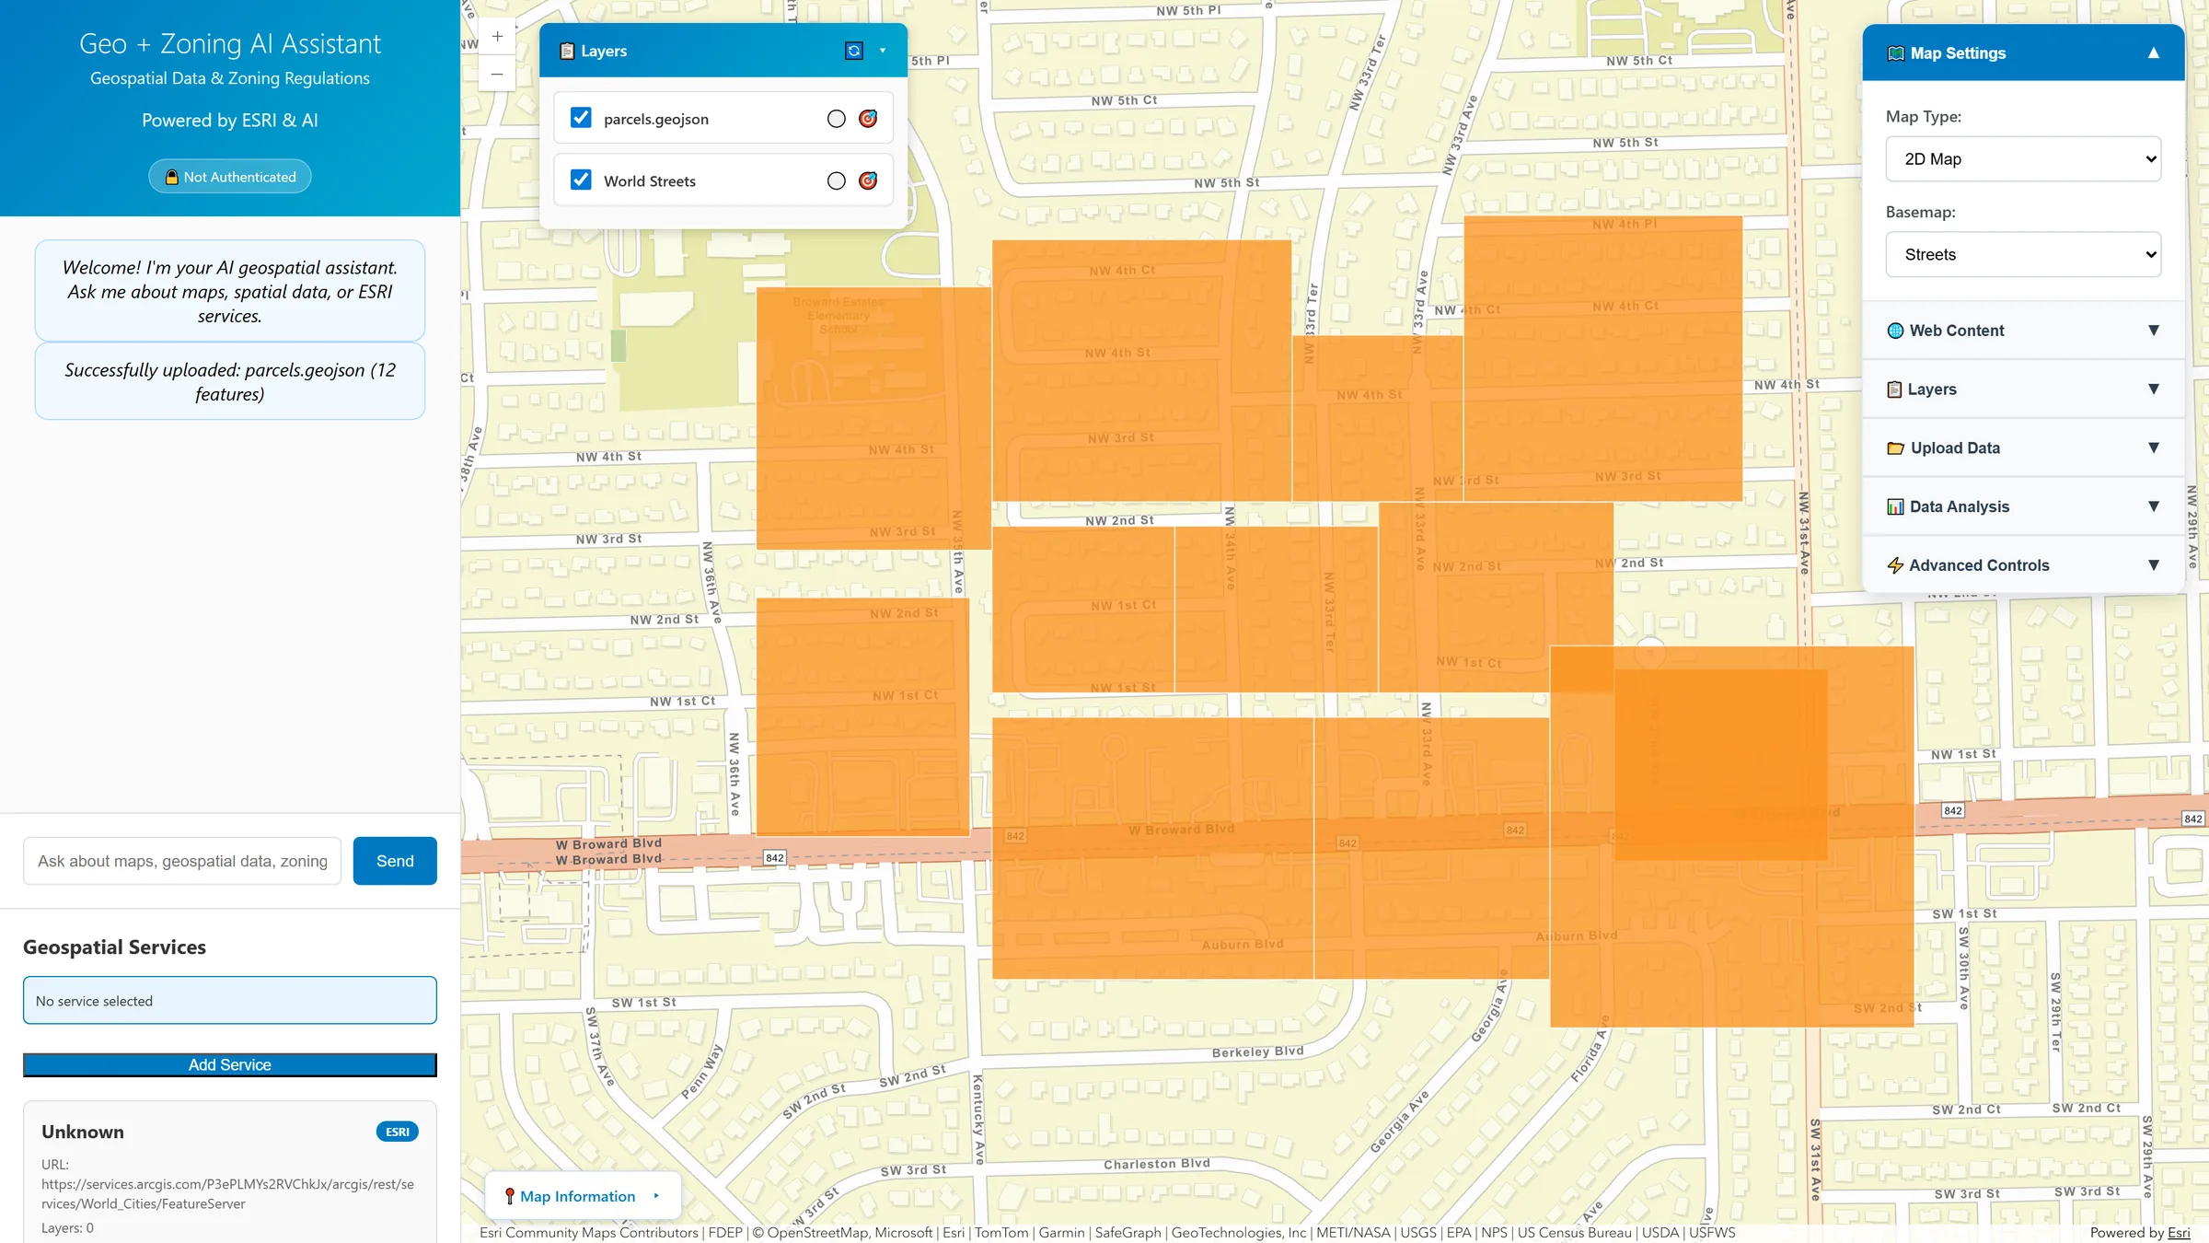Click the Not Authenticated status button

(230, 177)
